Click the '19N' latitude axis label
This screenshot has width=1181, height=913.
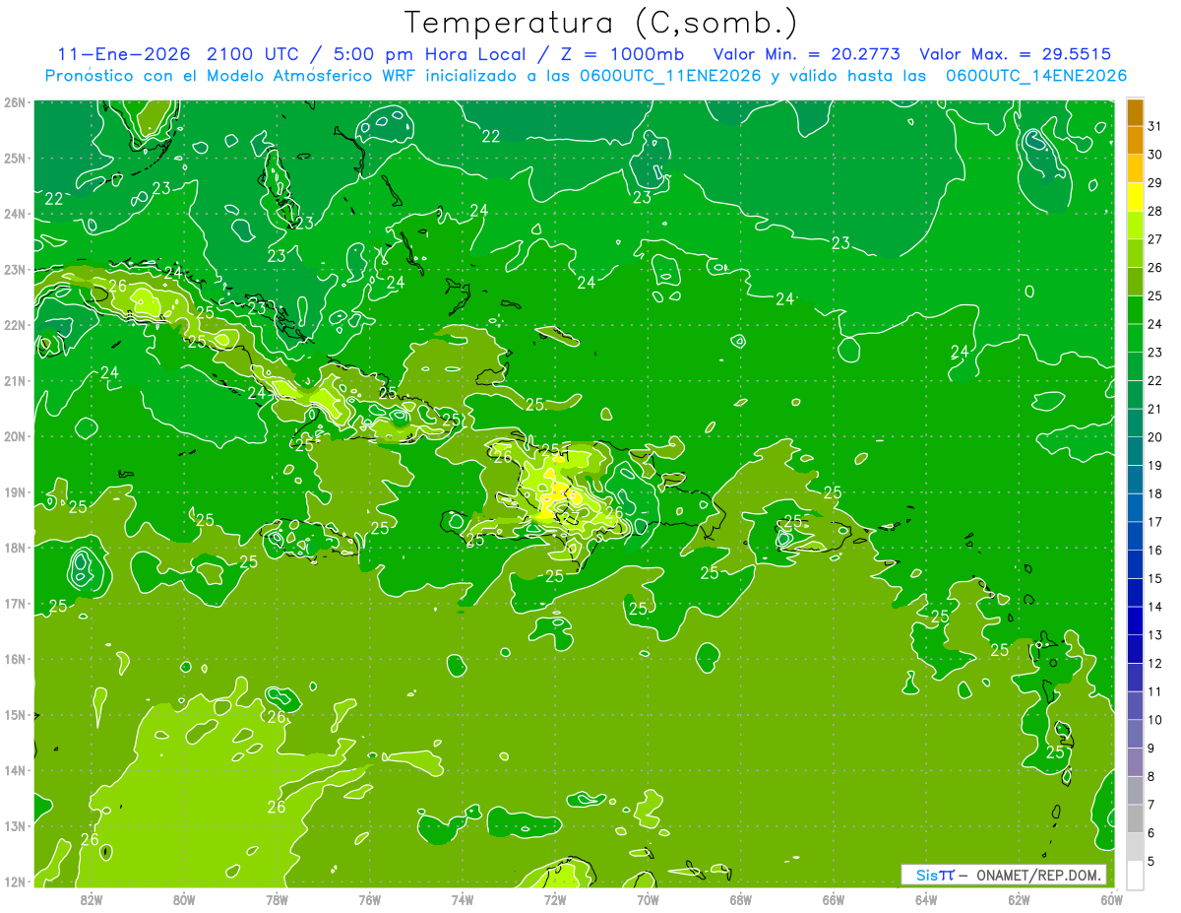coord(15,491)
